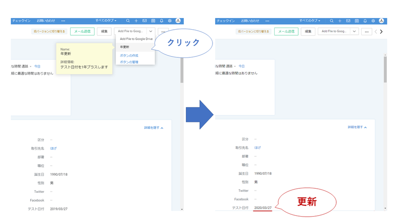Click the next record arrow in right panel
The image size is (398, 224).
click(381, 32)
